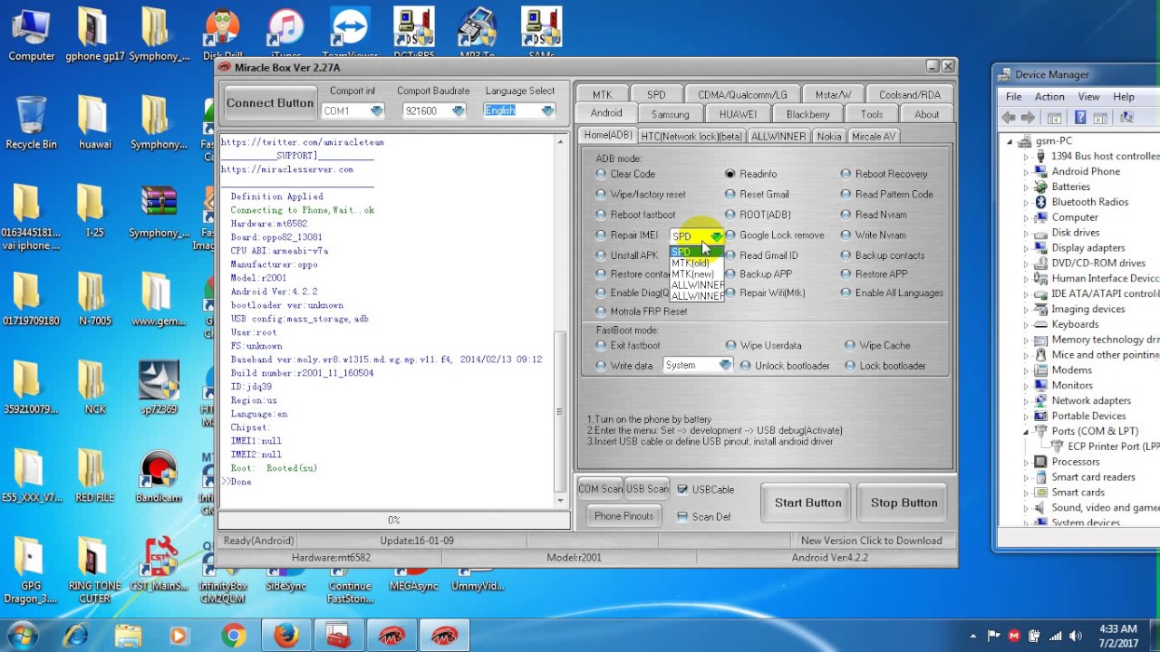Open the RING TONE CUTER icon
Viewport: 1160px width, 652px height.
click(95, 570)
